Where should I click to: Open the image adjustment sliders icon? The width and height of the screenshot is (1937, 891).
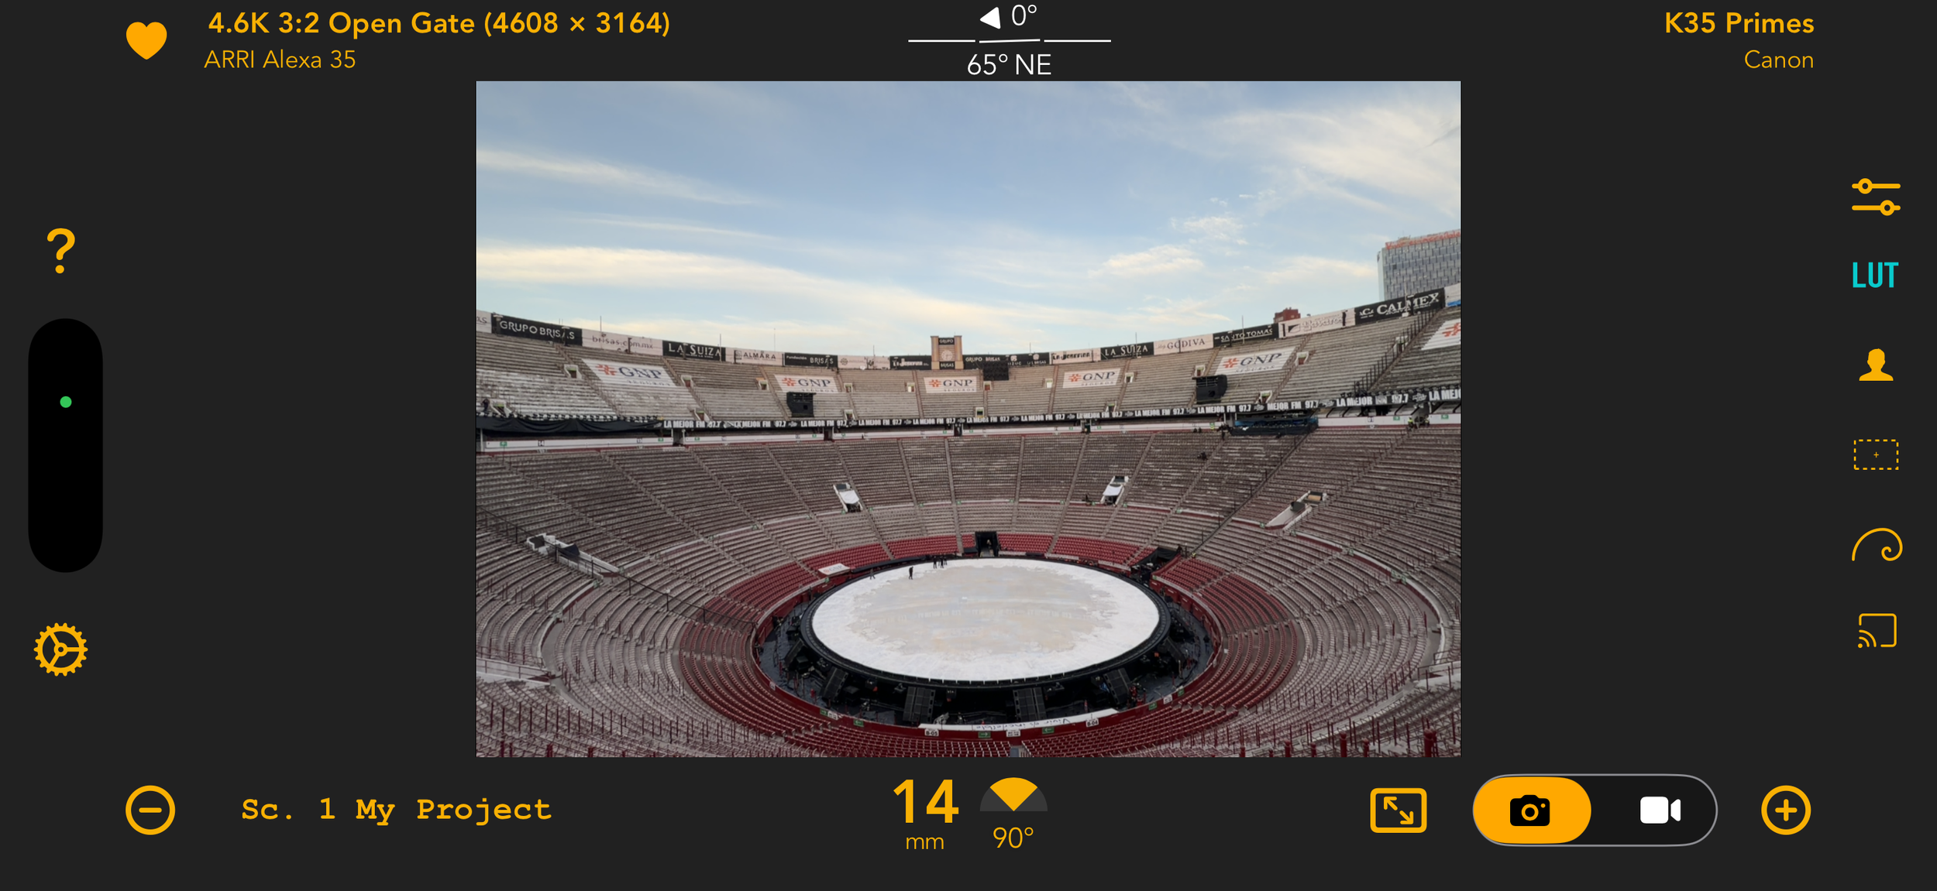[x=1876, y=197]
